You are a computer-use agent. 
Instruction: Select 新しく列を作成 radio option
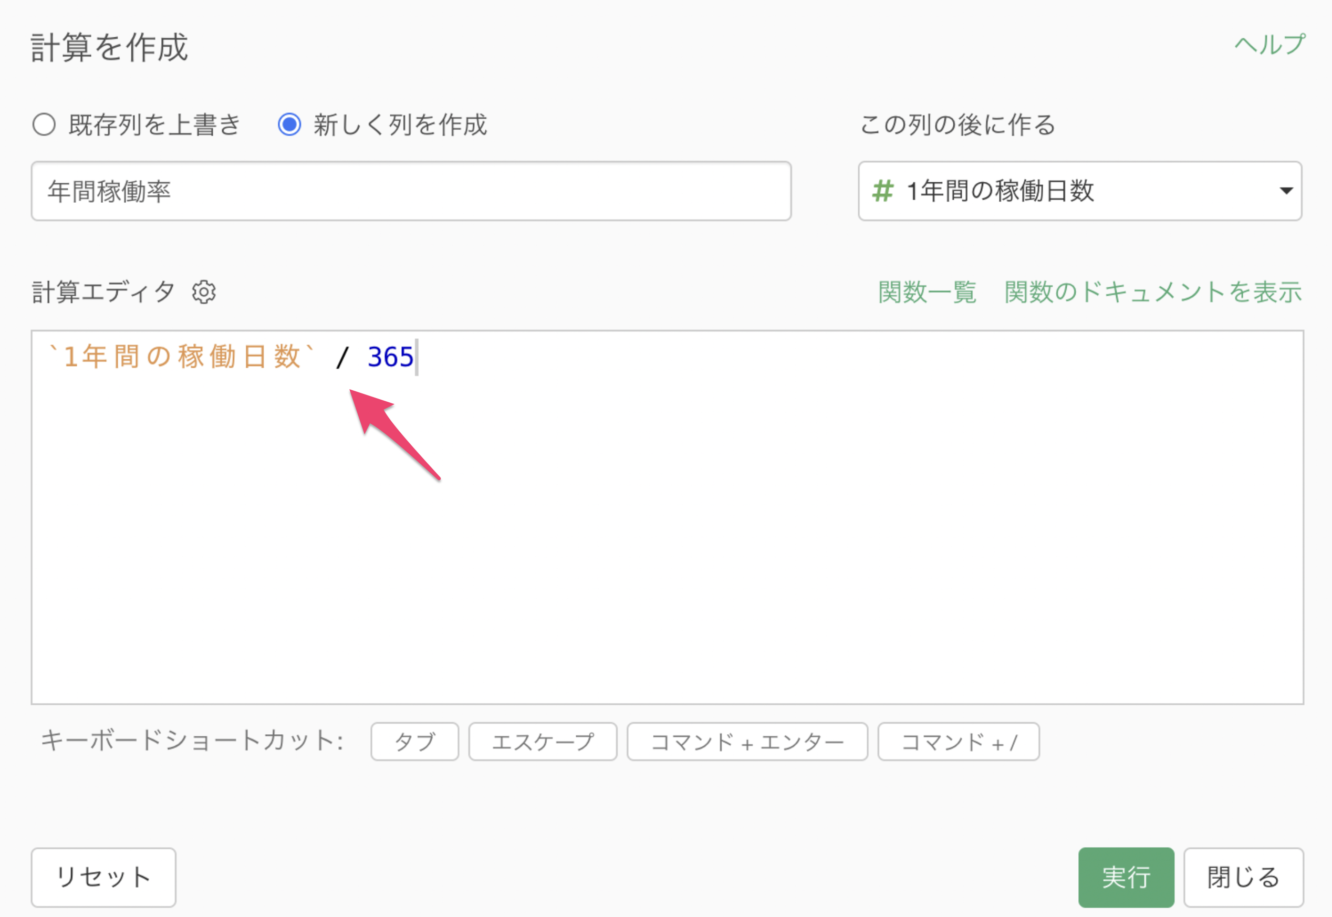click(x=289, y=124)
